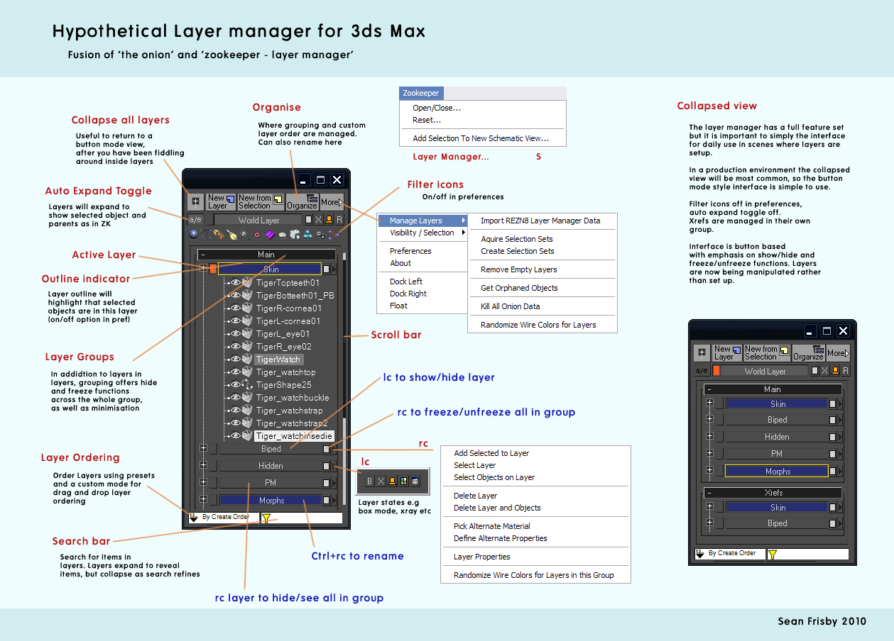Click the spline icon beside TigerShape25

[247, 385]
